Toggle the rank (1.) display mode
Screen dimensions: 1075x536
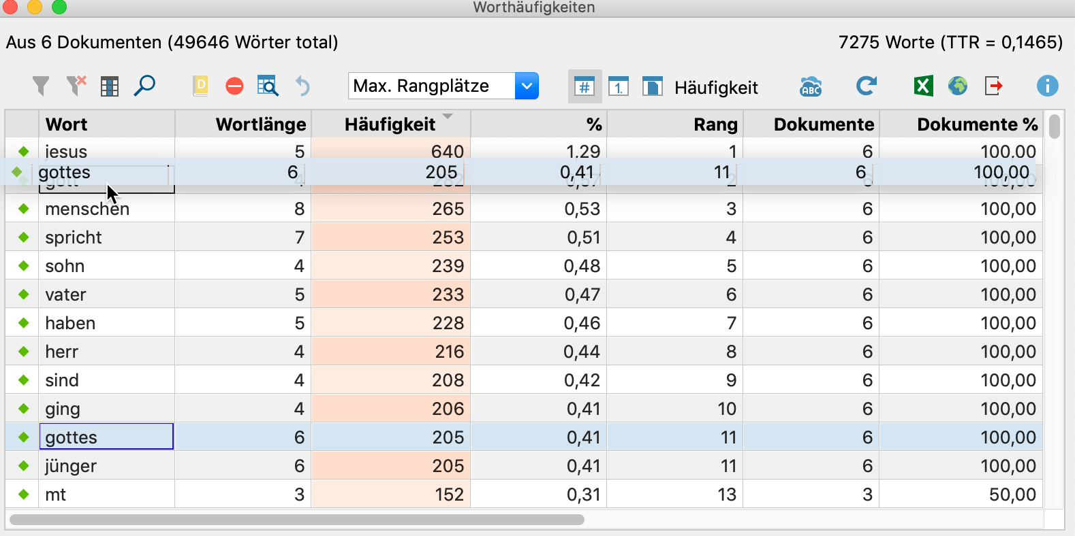[x=619, y=87]
